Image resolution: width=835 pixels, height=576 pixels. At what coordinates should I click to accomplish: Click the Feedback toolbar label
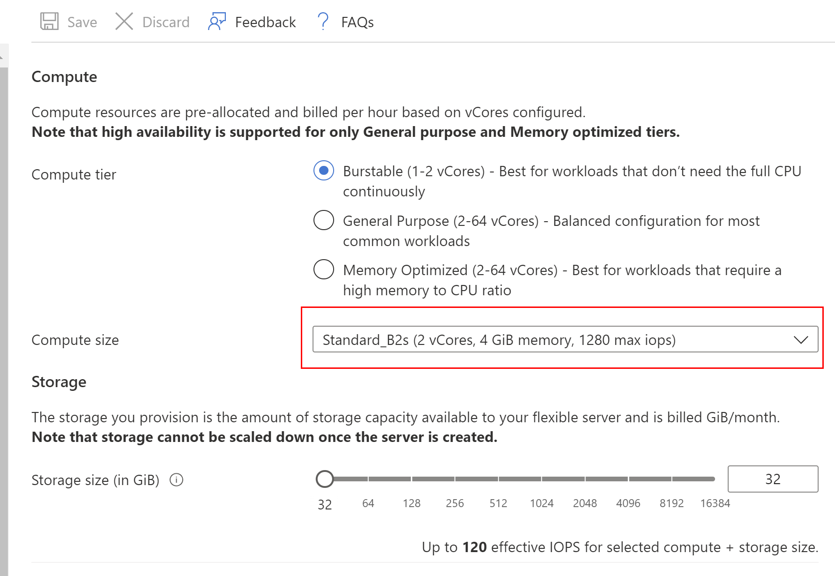tap(265, 22)
